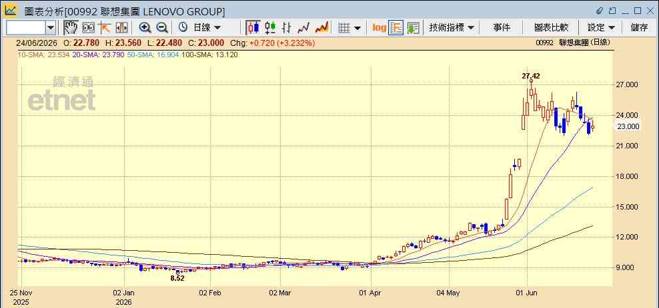Open the stock code combo box arrow
The height and width of the screenshot is (308, 659).
pyautogui.click(x=51, y=28)
